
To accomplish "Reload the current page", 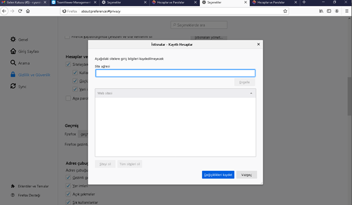I will pyautogui.click(x=20, y=11).
